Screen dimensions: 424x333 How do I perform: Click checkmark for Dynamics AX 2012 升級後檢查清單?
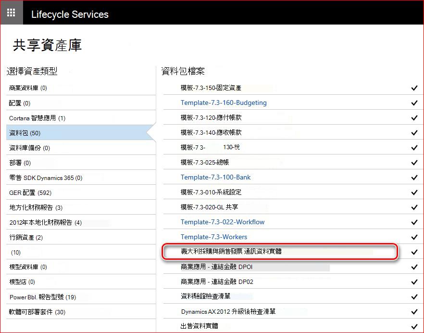click(x=414, y=312)
